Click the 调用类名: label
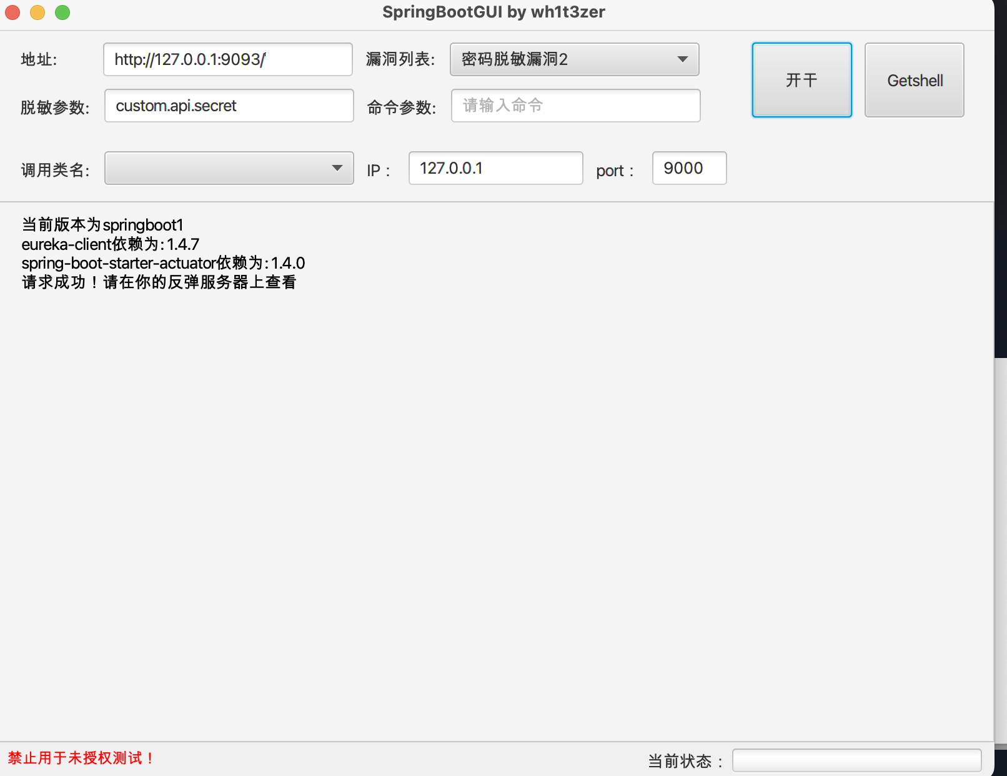 (56, 170)
